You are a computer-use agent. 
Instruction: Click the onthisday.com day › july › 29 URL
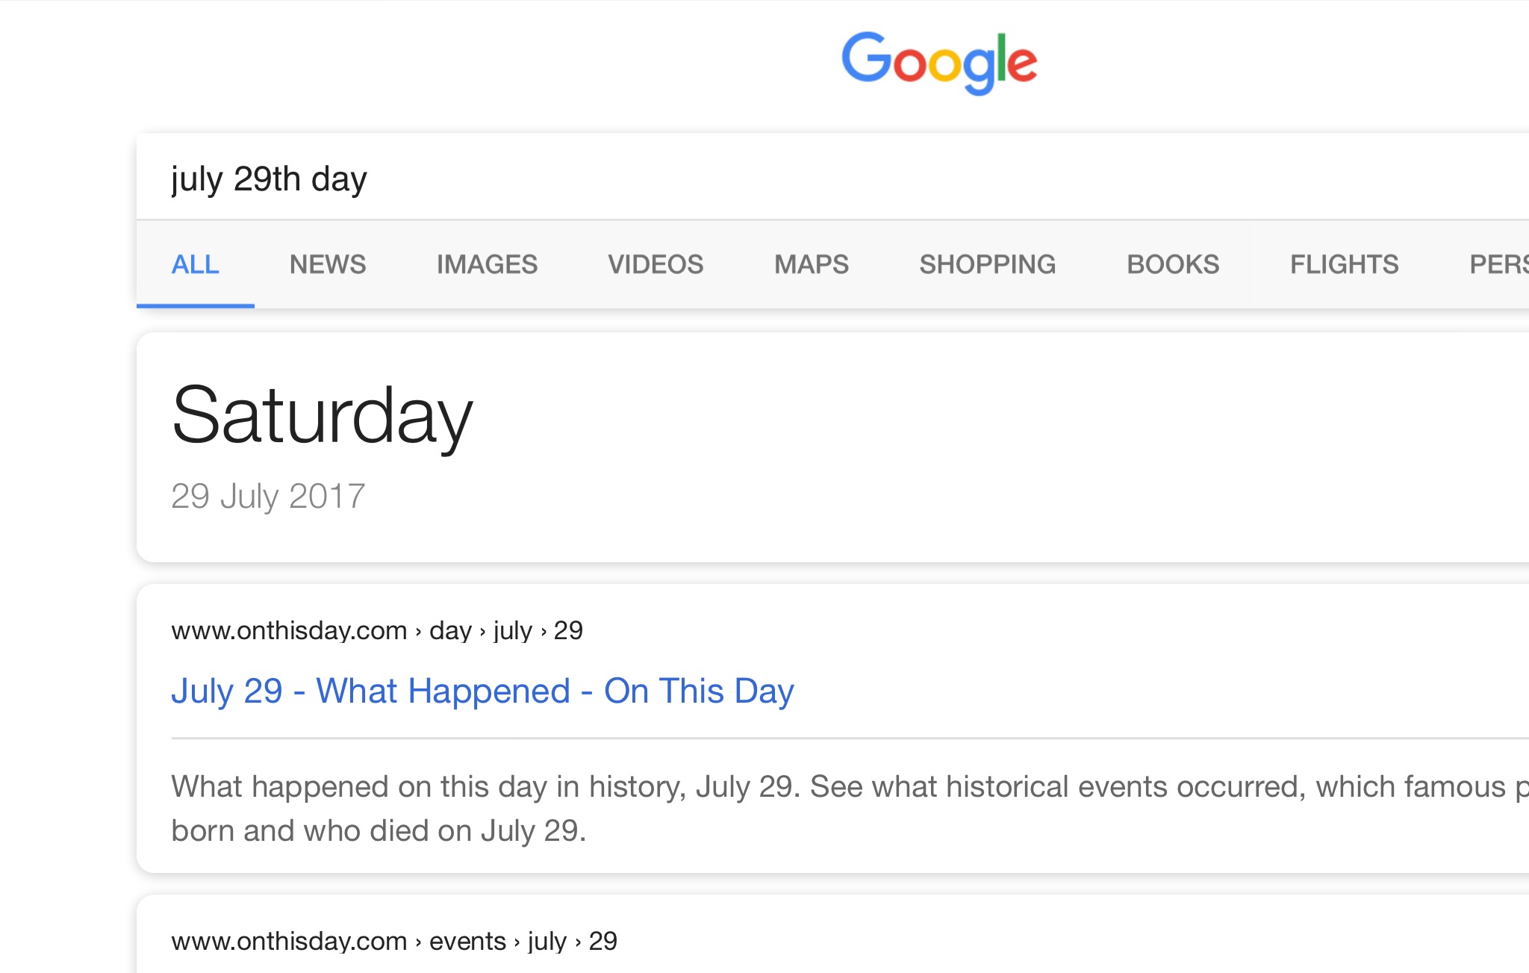[x=376, y=631]
